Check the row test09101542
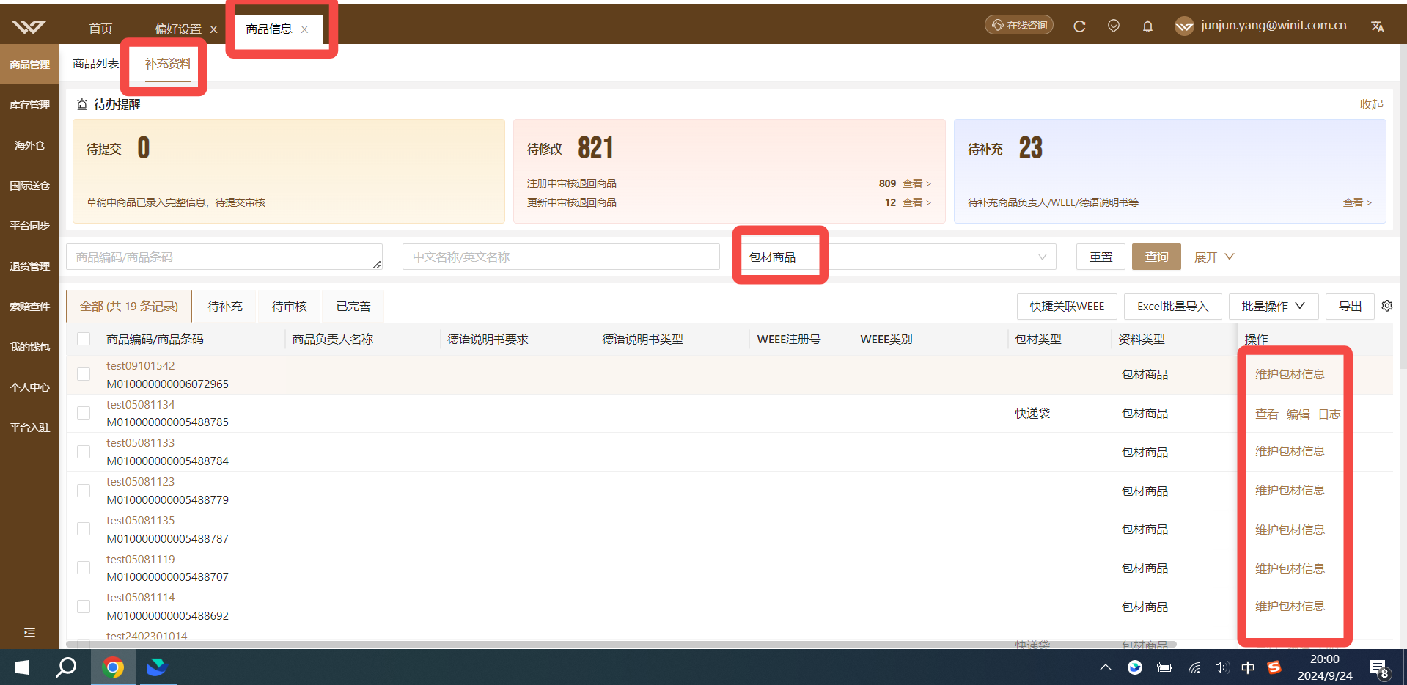Image resolution: width=1407 pixels, height=685 pixels. (84, 374)
